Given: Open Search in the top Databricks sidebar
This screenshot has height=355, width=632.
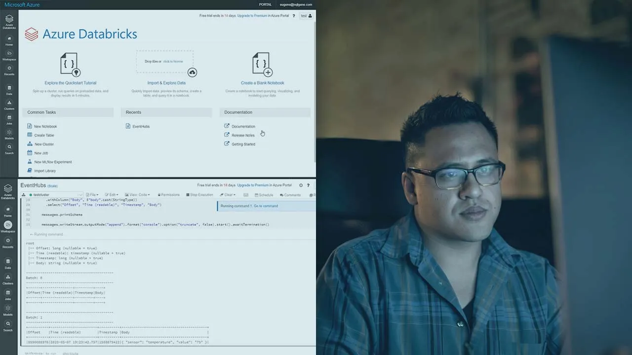Looking at the screenshot, I should 9,149.
